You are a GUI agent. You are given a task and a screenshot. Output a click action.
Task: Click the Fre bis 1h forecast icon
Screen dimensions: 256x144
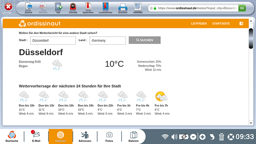click(122, 96)
